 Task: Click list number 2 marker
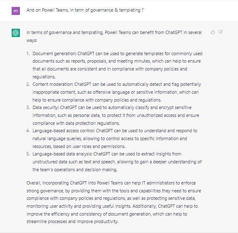pos(28,84)
